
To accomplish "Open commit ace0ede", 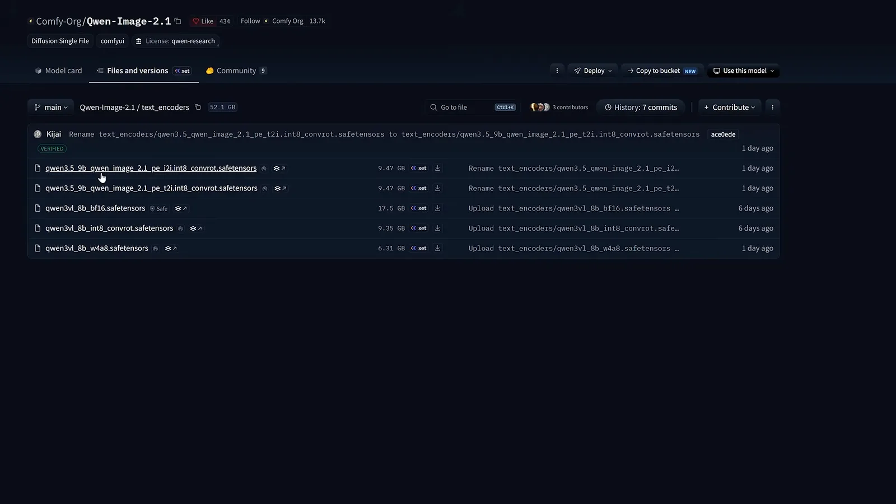I will [723, 134].
